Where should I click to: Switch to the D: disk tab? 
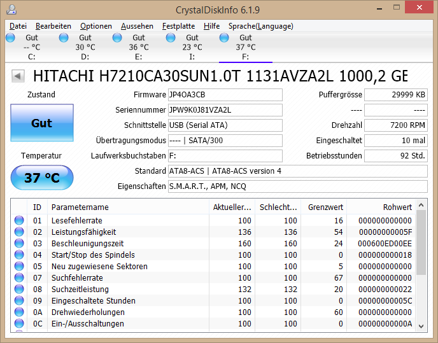[85, 47]
